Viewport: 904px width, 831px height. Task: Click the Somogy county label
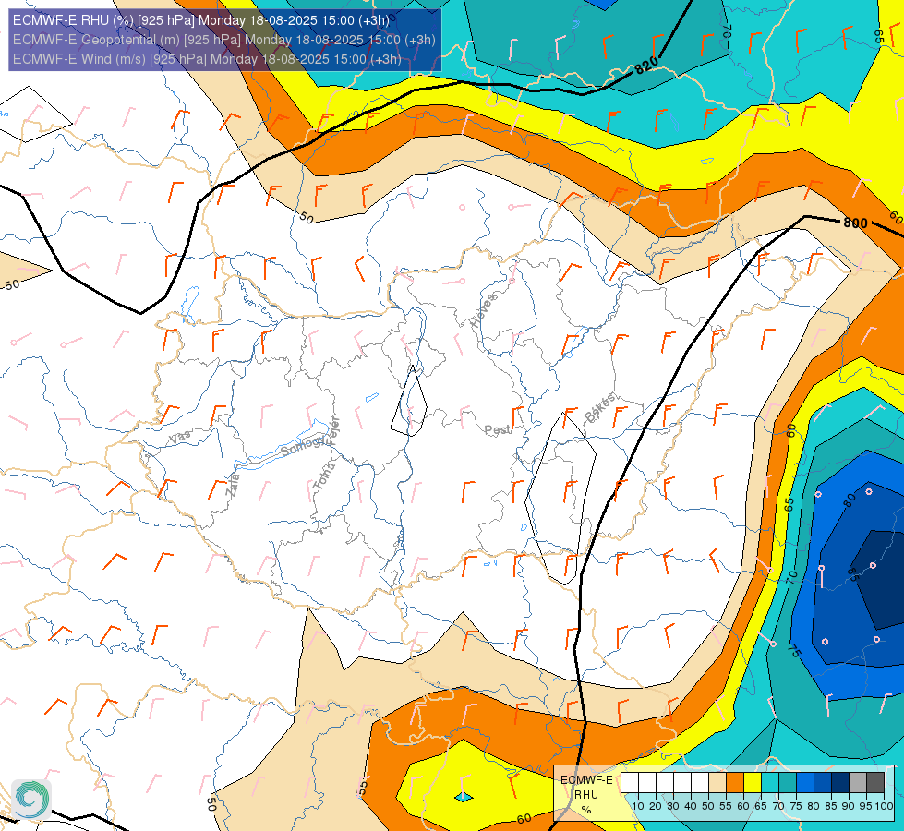304,446
